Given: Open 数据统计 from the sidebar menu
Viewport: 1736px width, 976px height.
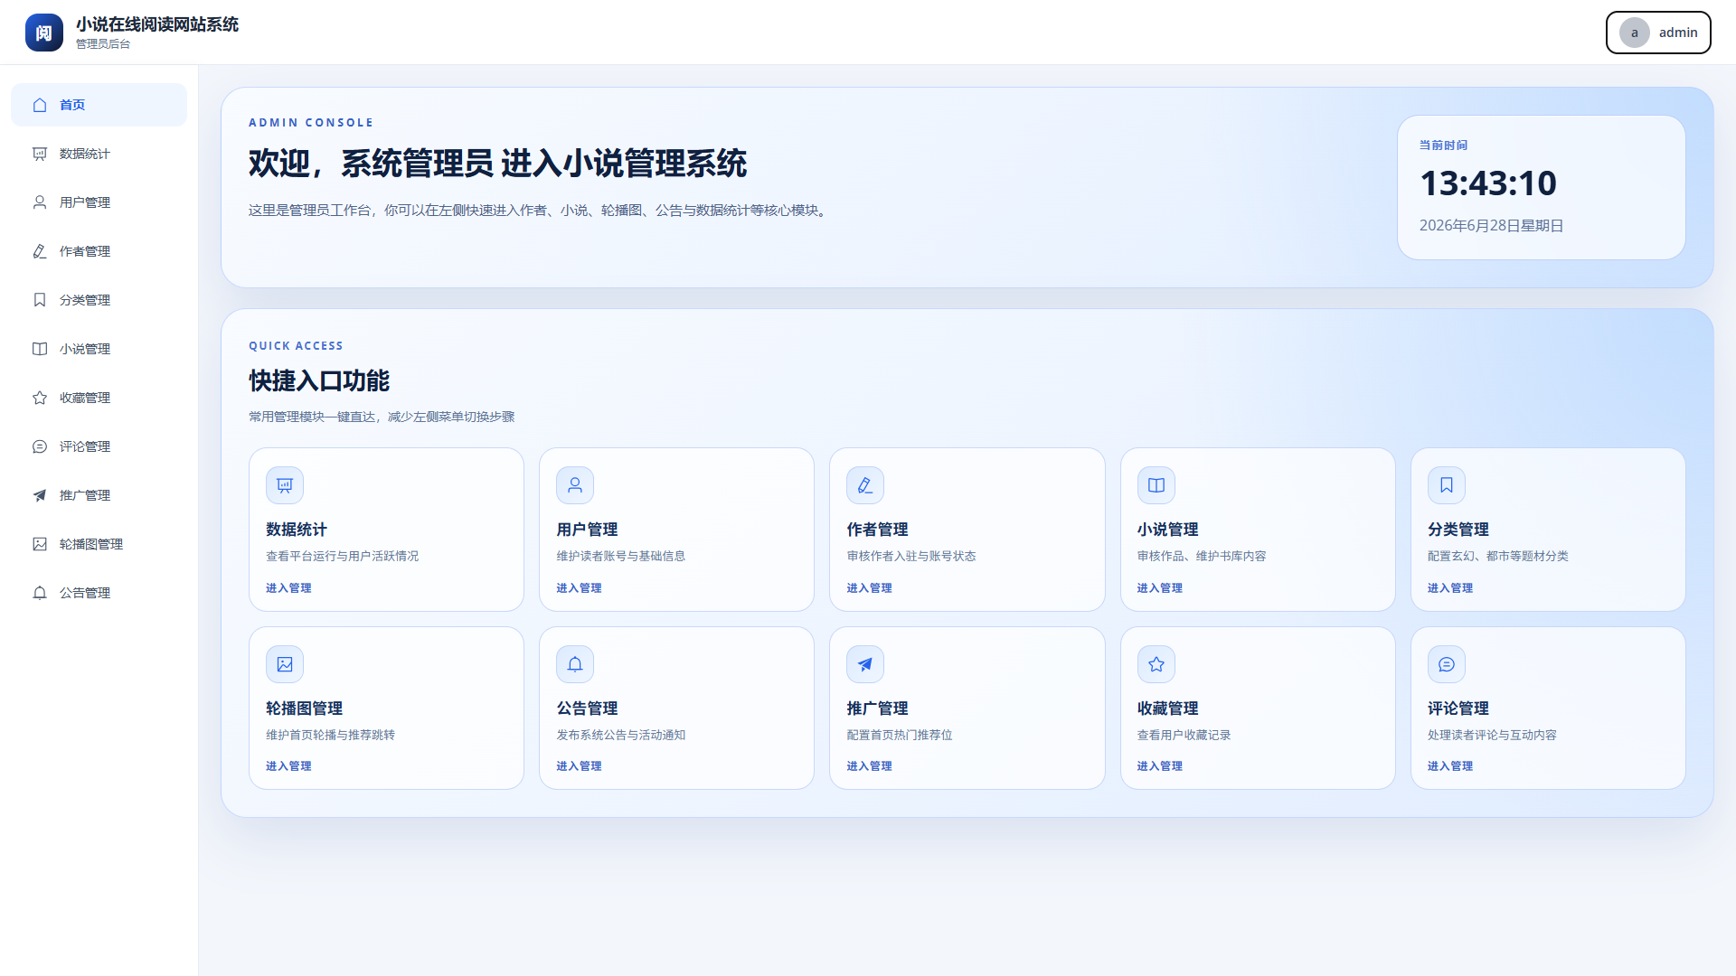Looking at the screenshot, I should 99,154.
